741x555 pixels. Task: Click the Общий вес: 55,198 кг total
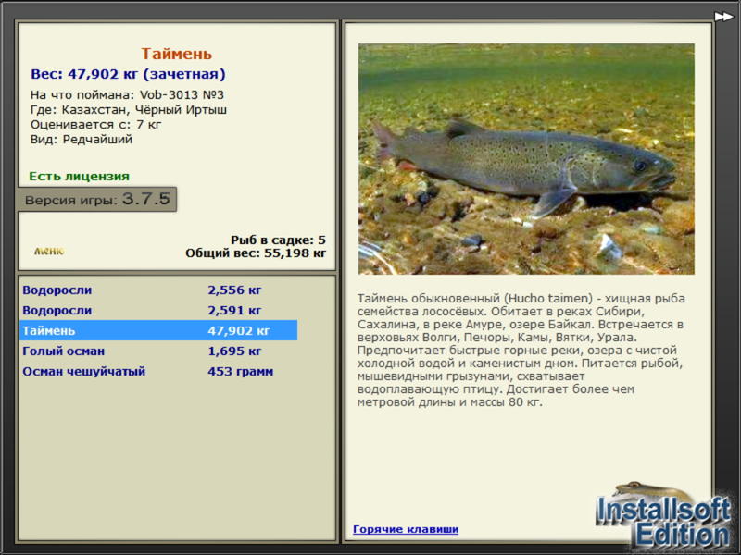tap(256, 253)
